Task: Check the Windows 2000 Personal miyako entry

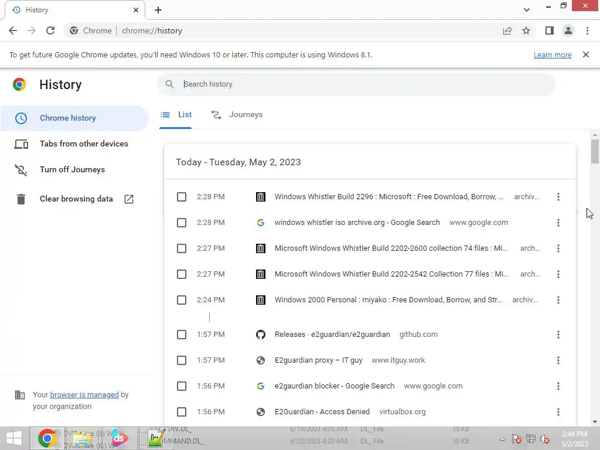Action: pyautogui.click(x=182, y=300)
